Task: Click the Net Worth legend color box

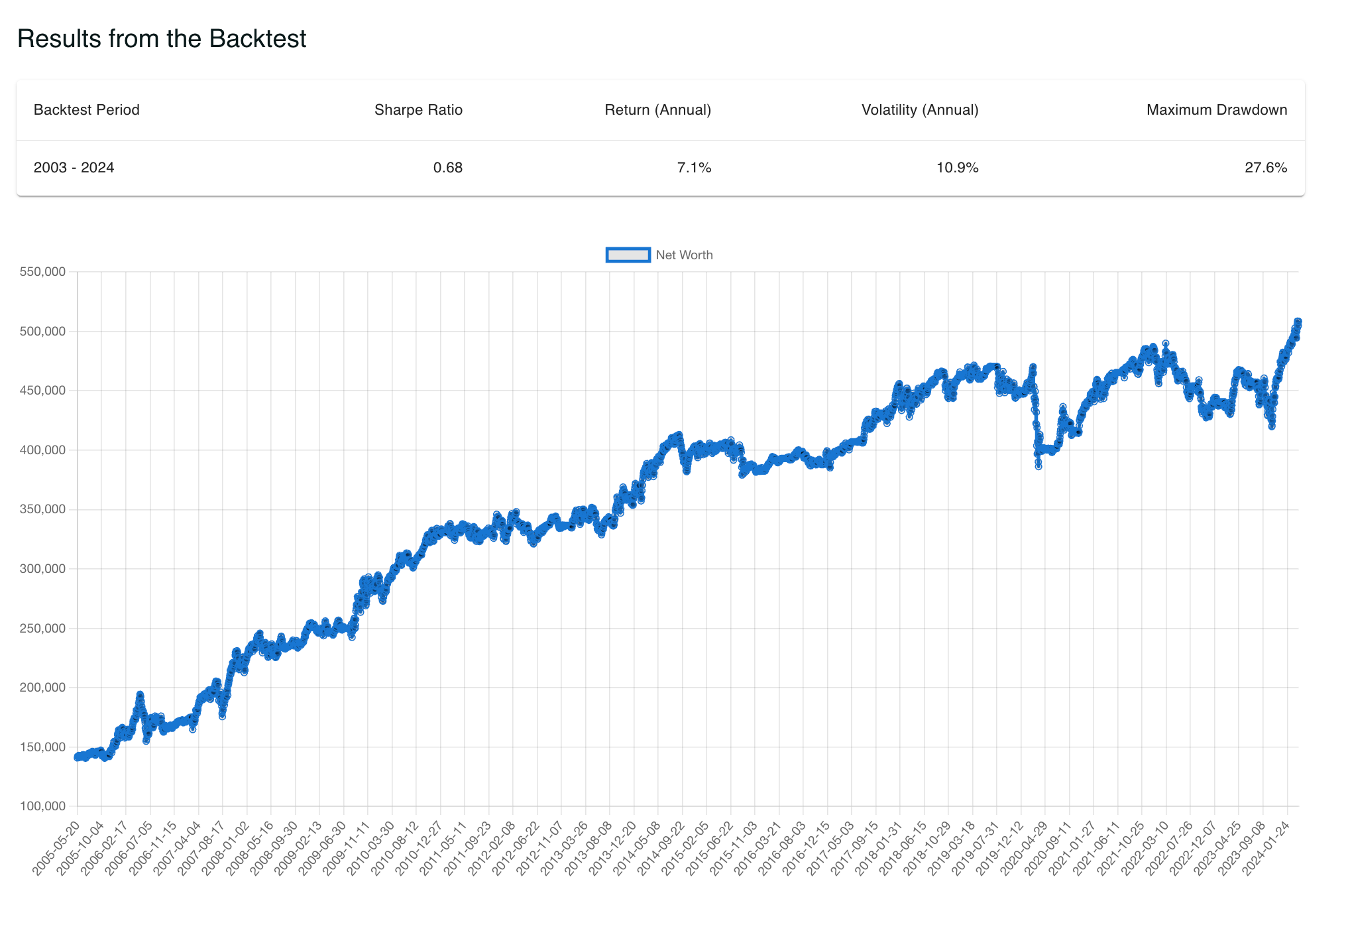Action: pos(627,255)
